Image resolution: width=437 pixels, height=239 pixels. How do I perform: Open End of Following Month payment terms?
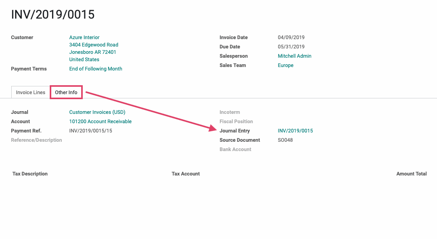96,69
